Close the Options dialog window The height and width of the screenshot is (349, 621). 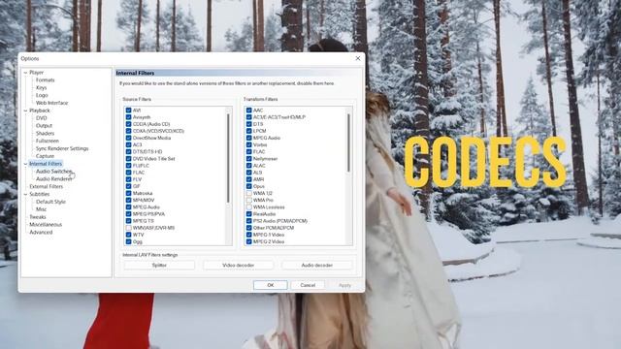pyautogui.click(x=358, y=58)
